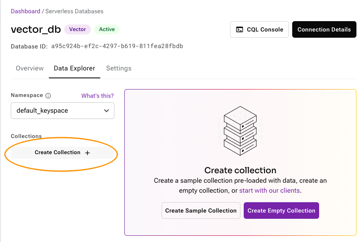Open the Settings tab
The width and height of the screenshot is (361, 242).
click(119, 68)
